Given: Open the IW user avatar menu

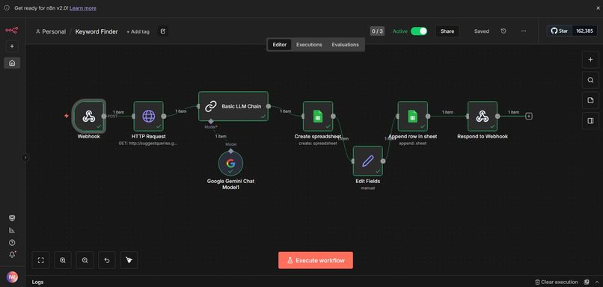Looking at the screenshot, I should [12, 277].
